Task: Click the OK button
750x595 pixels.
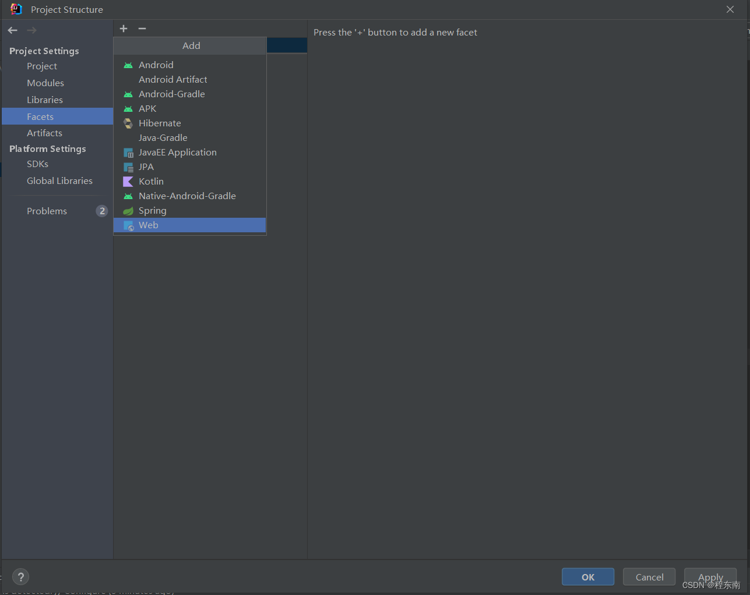Action: pyautogui.click(x=588, y=577)
